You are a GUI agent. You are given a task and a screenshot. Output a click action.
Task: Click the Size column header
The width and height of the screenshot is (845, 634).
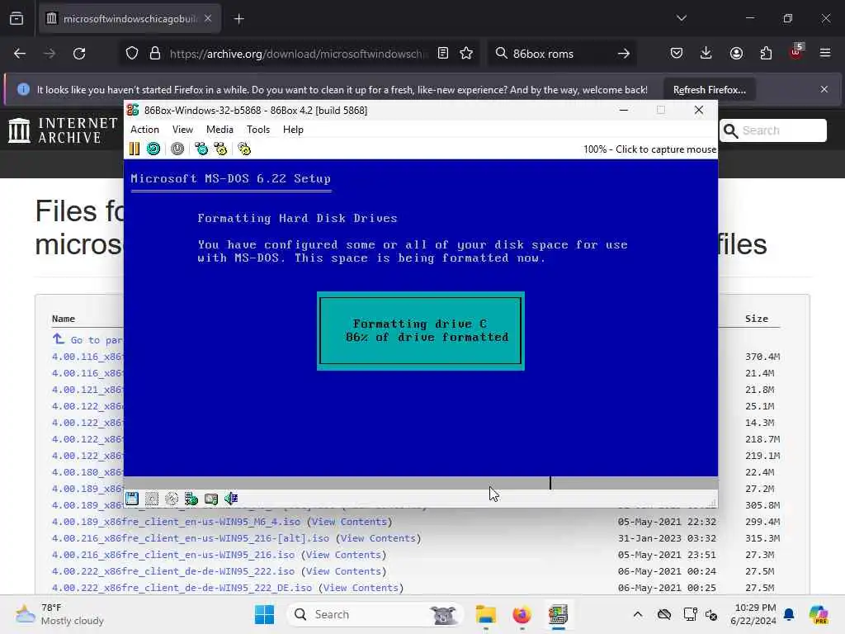[x=757, y=319]
